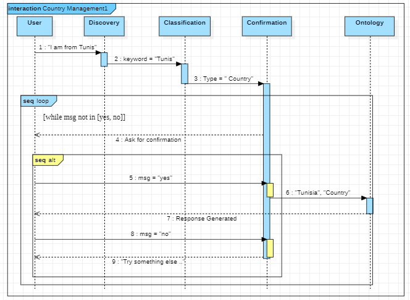
Task: Select the User lifeline box
Action: pyautogui.click(x=35, y=26)
